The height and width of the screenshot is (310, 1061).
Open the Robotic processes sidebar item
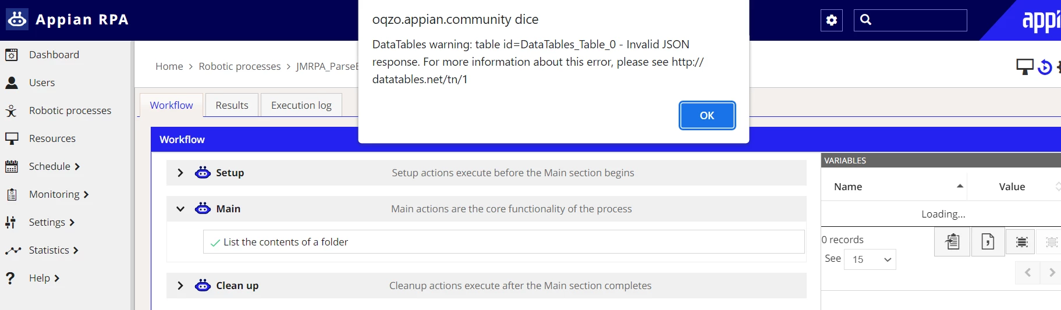point(70,111)
